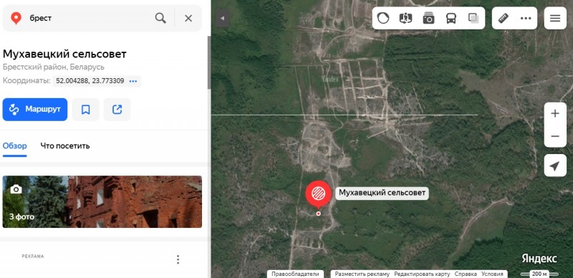Viewport: 573px width, 278px height.
Task: Expand coordinates options ellipsis
Action: click(x=133, y=81)
